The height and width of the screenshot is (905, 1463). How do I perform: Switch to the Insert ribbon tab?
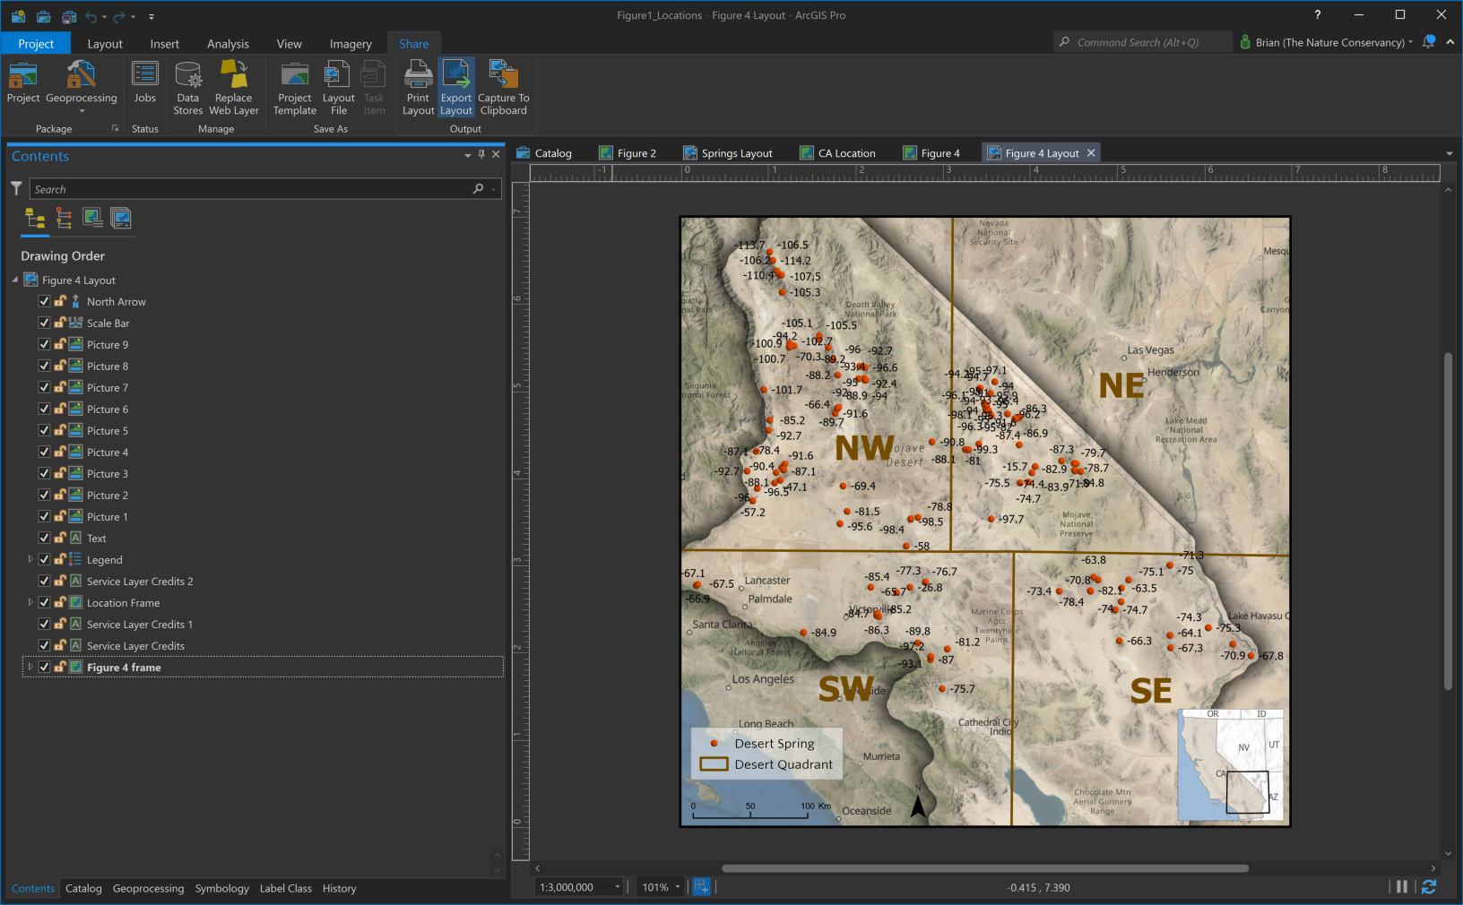click(x=164, y=44)
